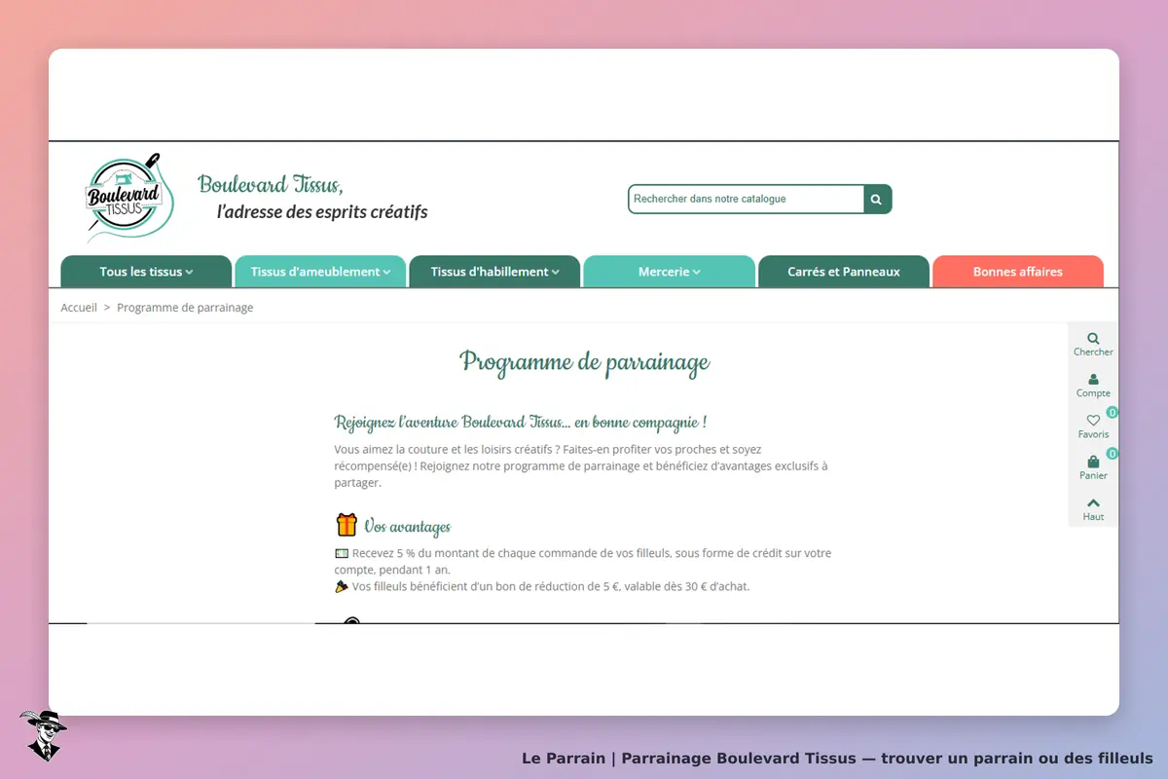Click the search magnifier button
The width and height of the screenshot is (1168, 779).
pos(876,199)
